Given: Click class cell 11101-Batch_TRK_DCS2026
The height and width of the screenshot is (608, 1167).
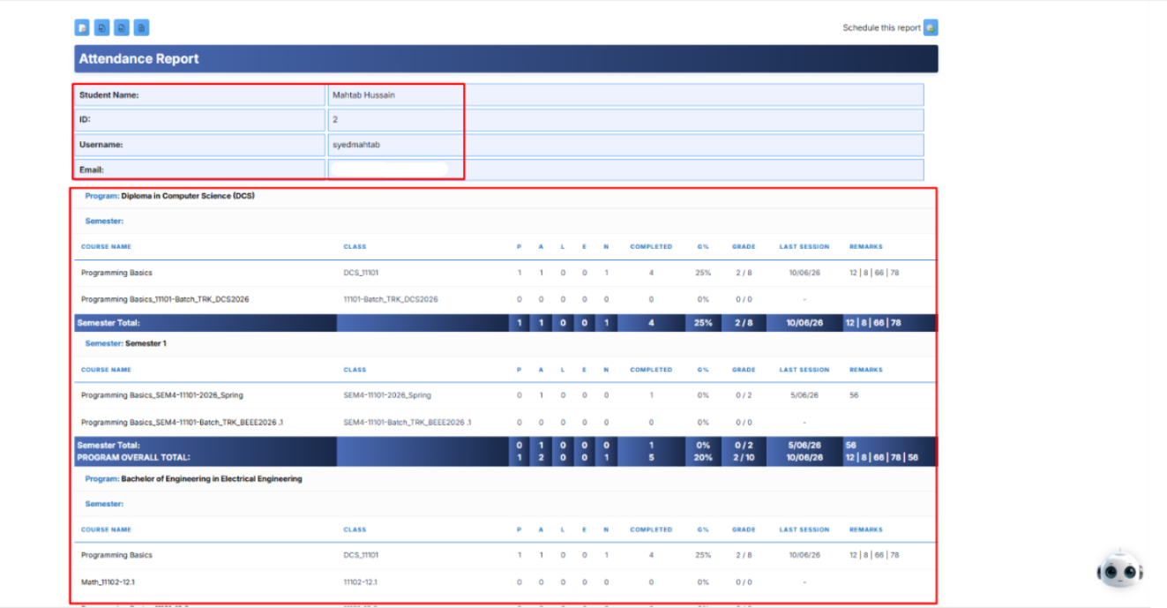Looking at the screenshot, I should pyautogui.click(x=391, y=299).
